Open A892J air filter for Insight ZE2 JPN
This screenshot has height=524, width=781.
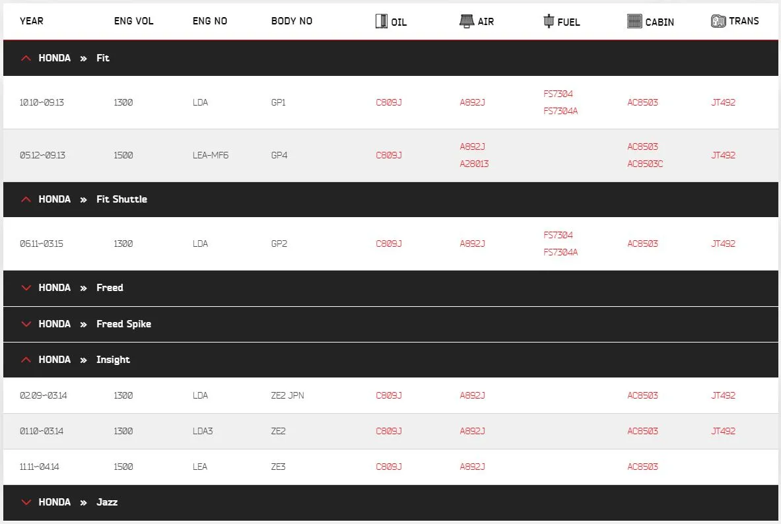(x=472, y=395)
